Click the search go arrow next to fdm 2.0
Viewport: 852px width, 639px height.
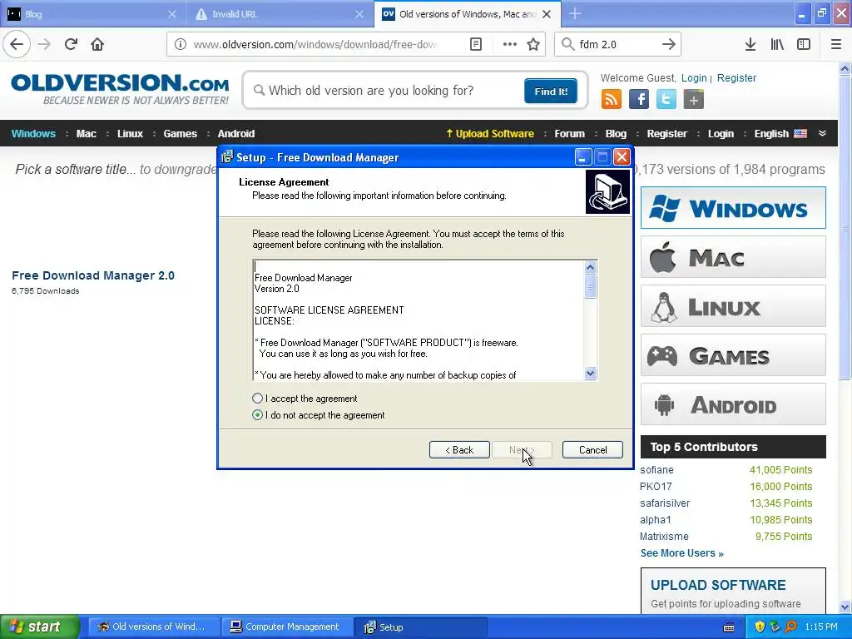668,44
